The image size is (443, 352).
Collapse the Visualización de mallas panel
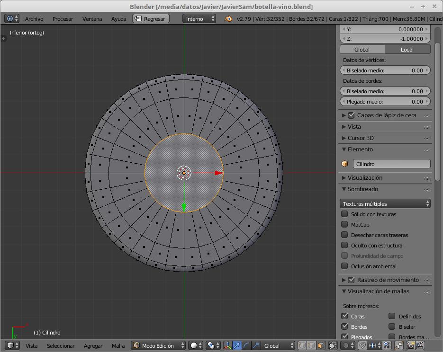[344, 291]
